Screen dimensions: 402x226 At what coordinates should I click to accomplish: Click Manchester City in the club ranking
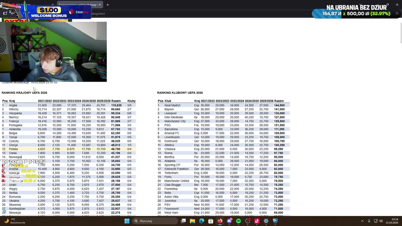(175, 121)
